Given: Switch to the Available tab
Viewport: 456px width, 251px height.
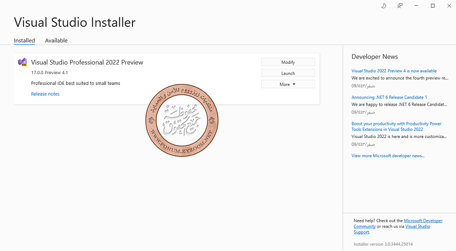Looking at the screenshot, I should tap(56, 41).
